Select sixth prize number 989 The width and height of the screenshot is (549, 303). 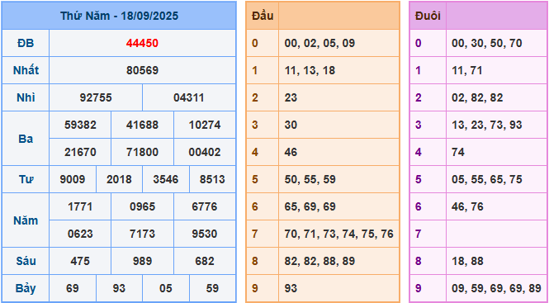(142, 261)
